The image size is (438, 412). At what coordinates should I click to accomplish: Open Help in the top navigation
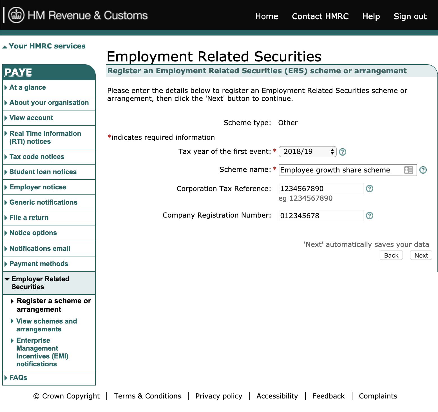click(371, 16)
